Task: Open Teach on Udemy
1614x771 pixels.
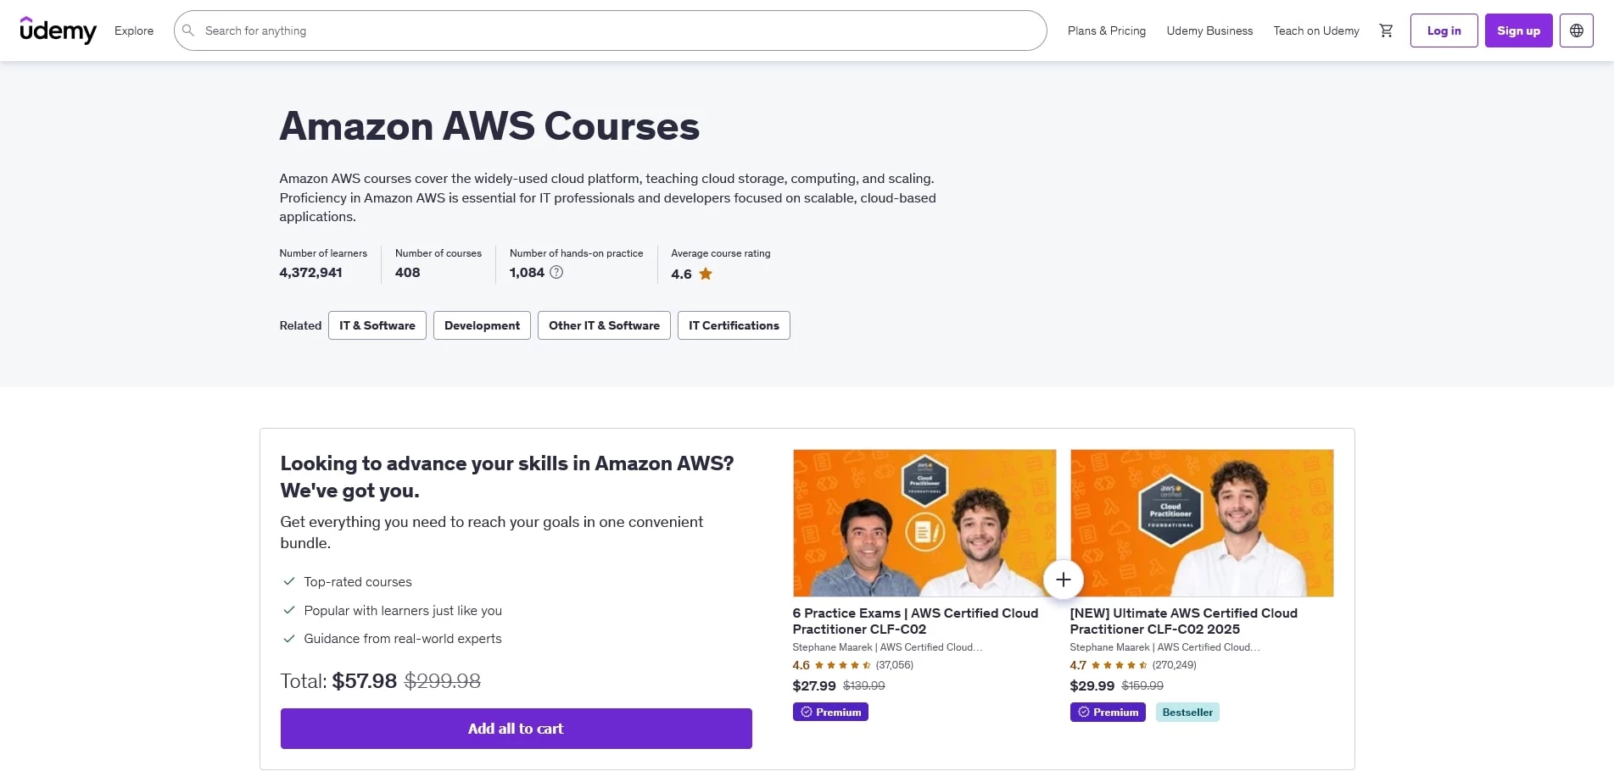Action: tap(1315, 31)
